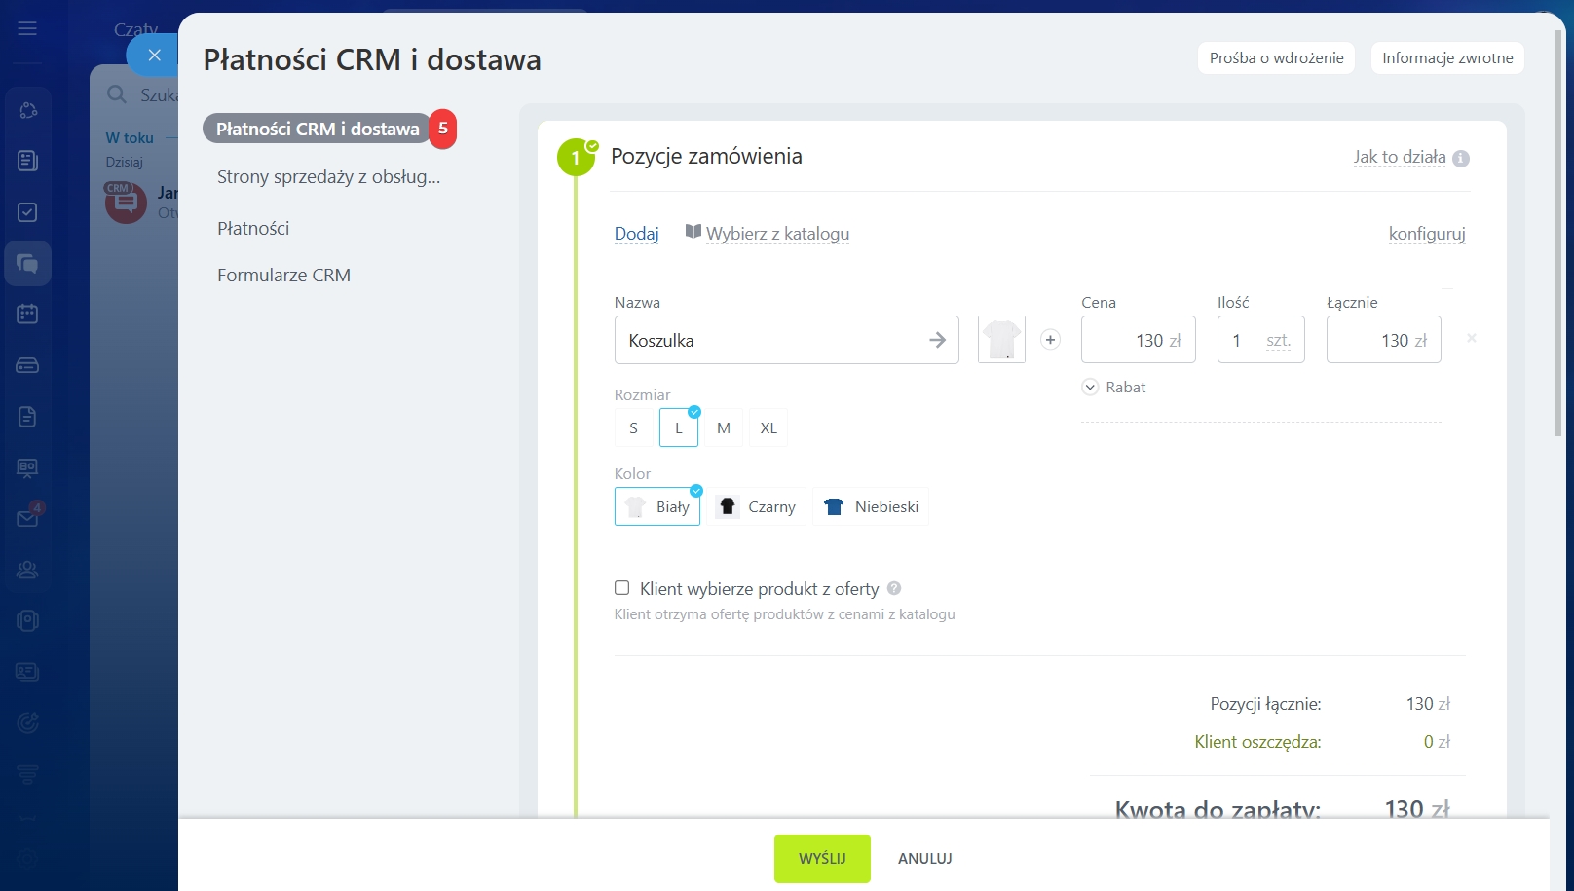
Task: Choose the Niebieski color swatch
Action: pyautogui.click(x=872, y=507)
